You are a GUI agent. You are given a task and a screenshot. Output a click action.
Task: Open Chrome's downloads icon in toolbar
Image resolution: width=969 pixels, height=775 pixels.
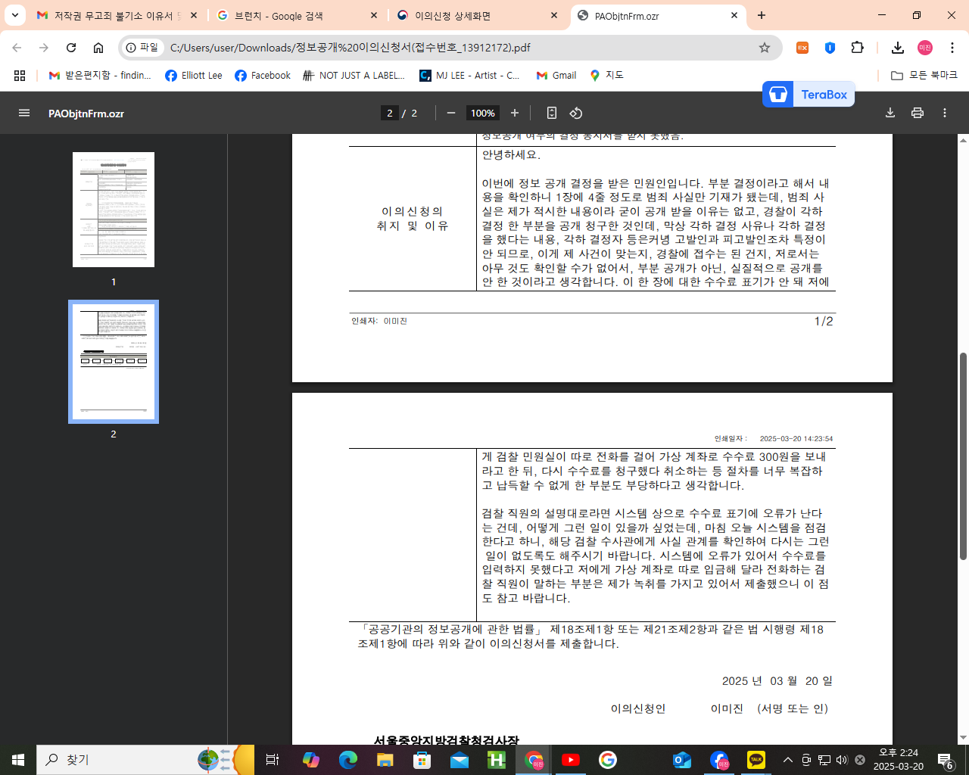tap(898, 47)
